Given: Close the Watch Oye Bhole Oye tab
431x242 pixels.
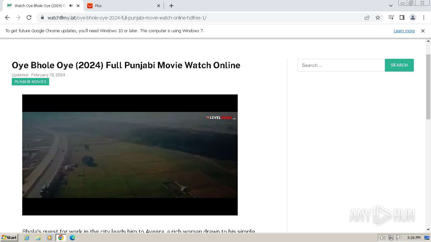Looking at the screenshot, I should point(78,6).
